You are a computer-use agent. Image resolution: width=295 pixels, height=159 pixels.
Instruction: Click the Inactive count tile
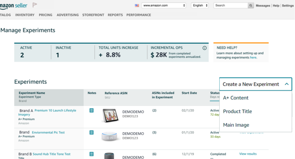click(x=73, y=52)
